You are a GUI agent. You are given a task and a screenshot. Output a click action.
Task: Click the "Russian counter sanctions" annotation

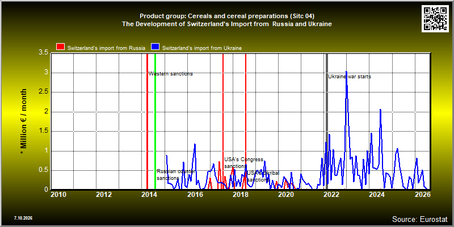pyautogui.click(x=176, y=175)
